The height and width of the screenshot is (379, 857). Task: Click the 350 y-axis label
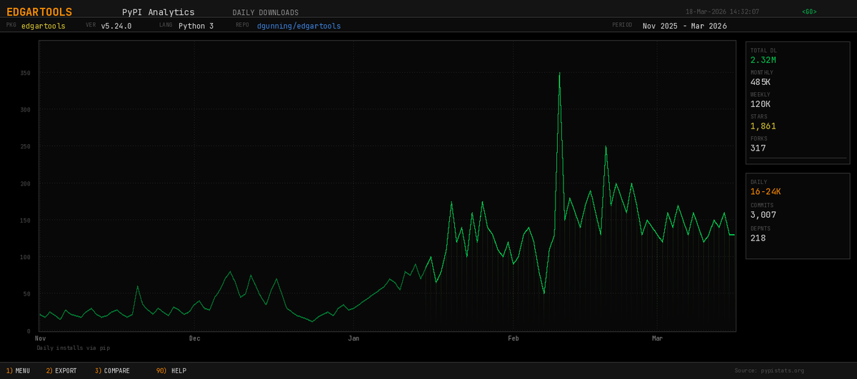coord(26,73)
